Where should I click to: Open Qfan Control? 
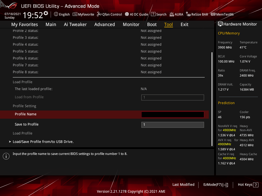point(109,14)
